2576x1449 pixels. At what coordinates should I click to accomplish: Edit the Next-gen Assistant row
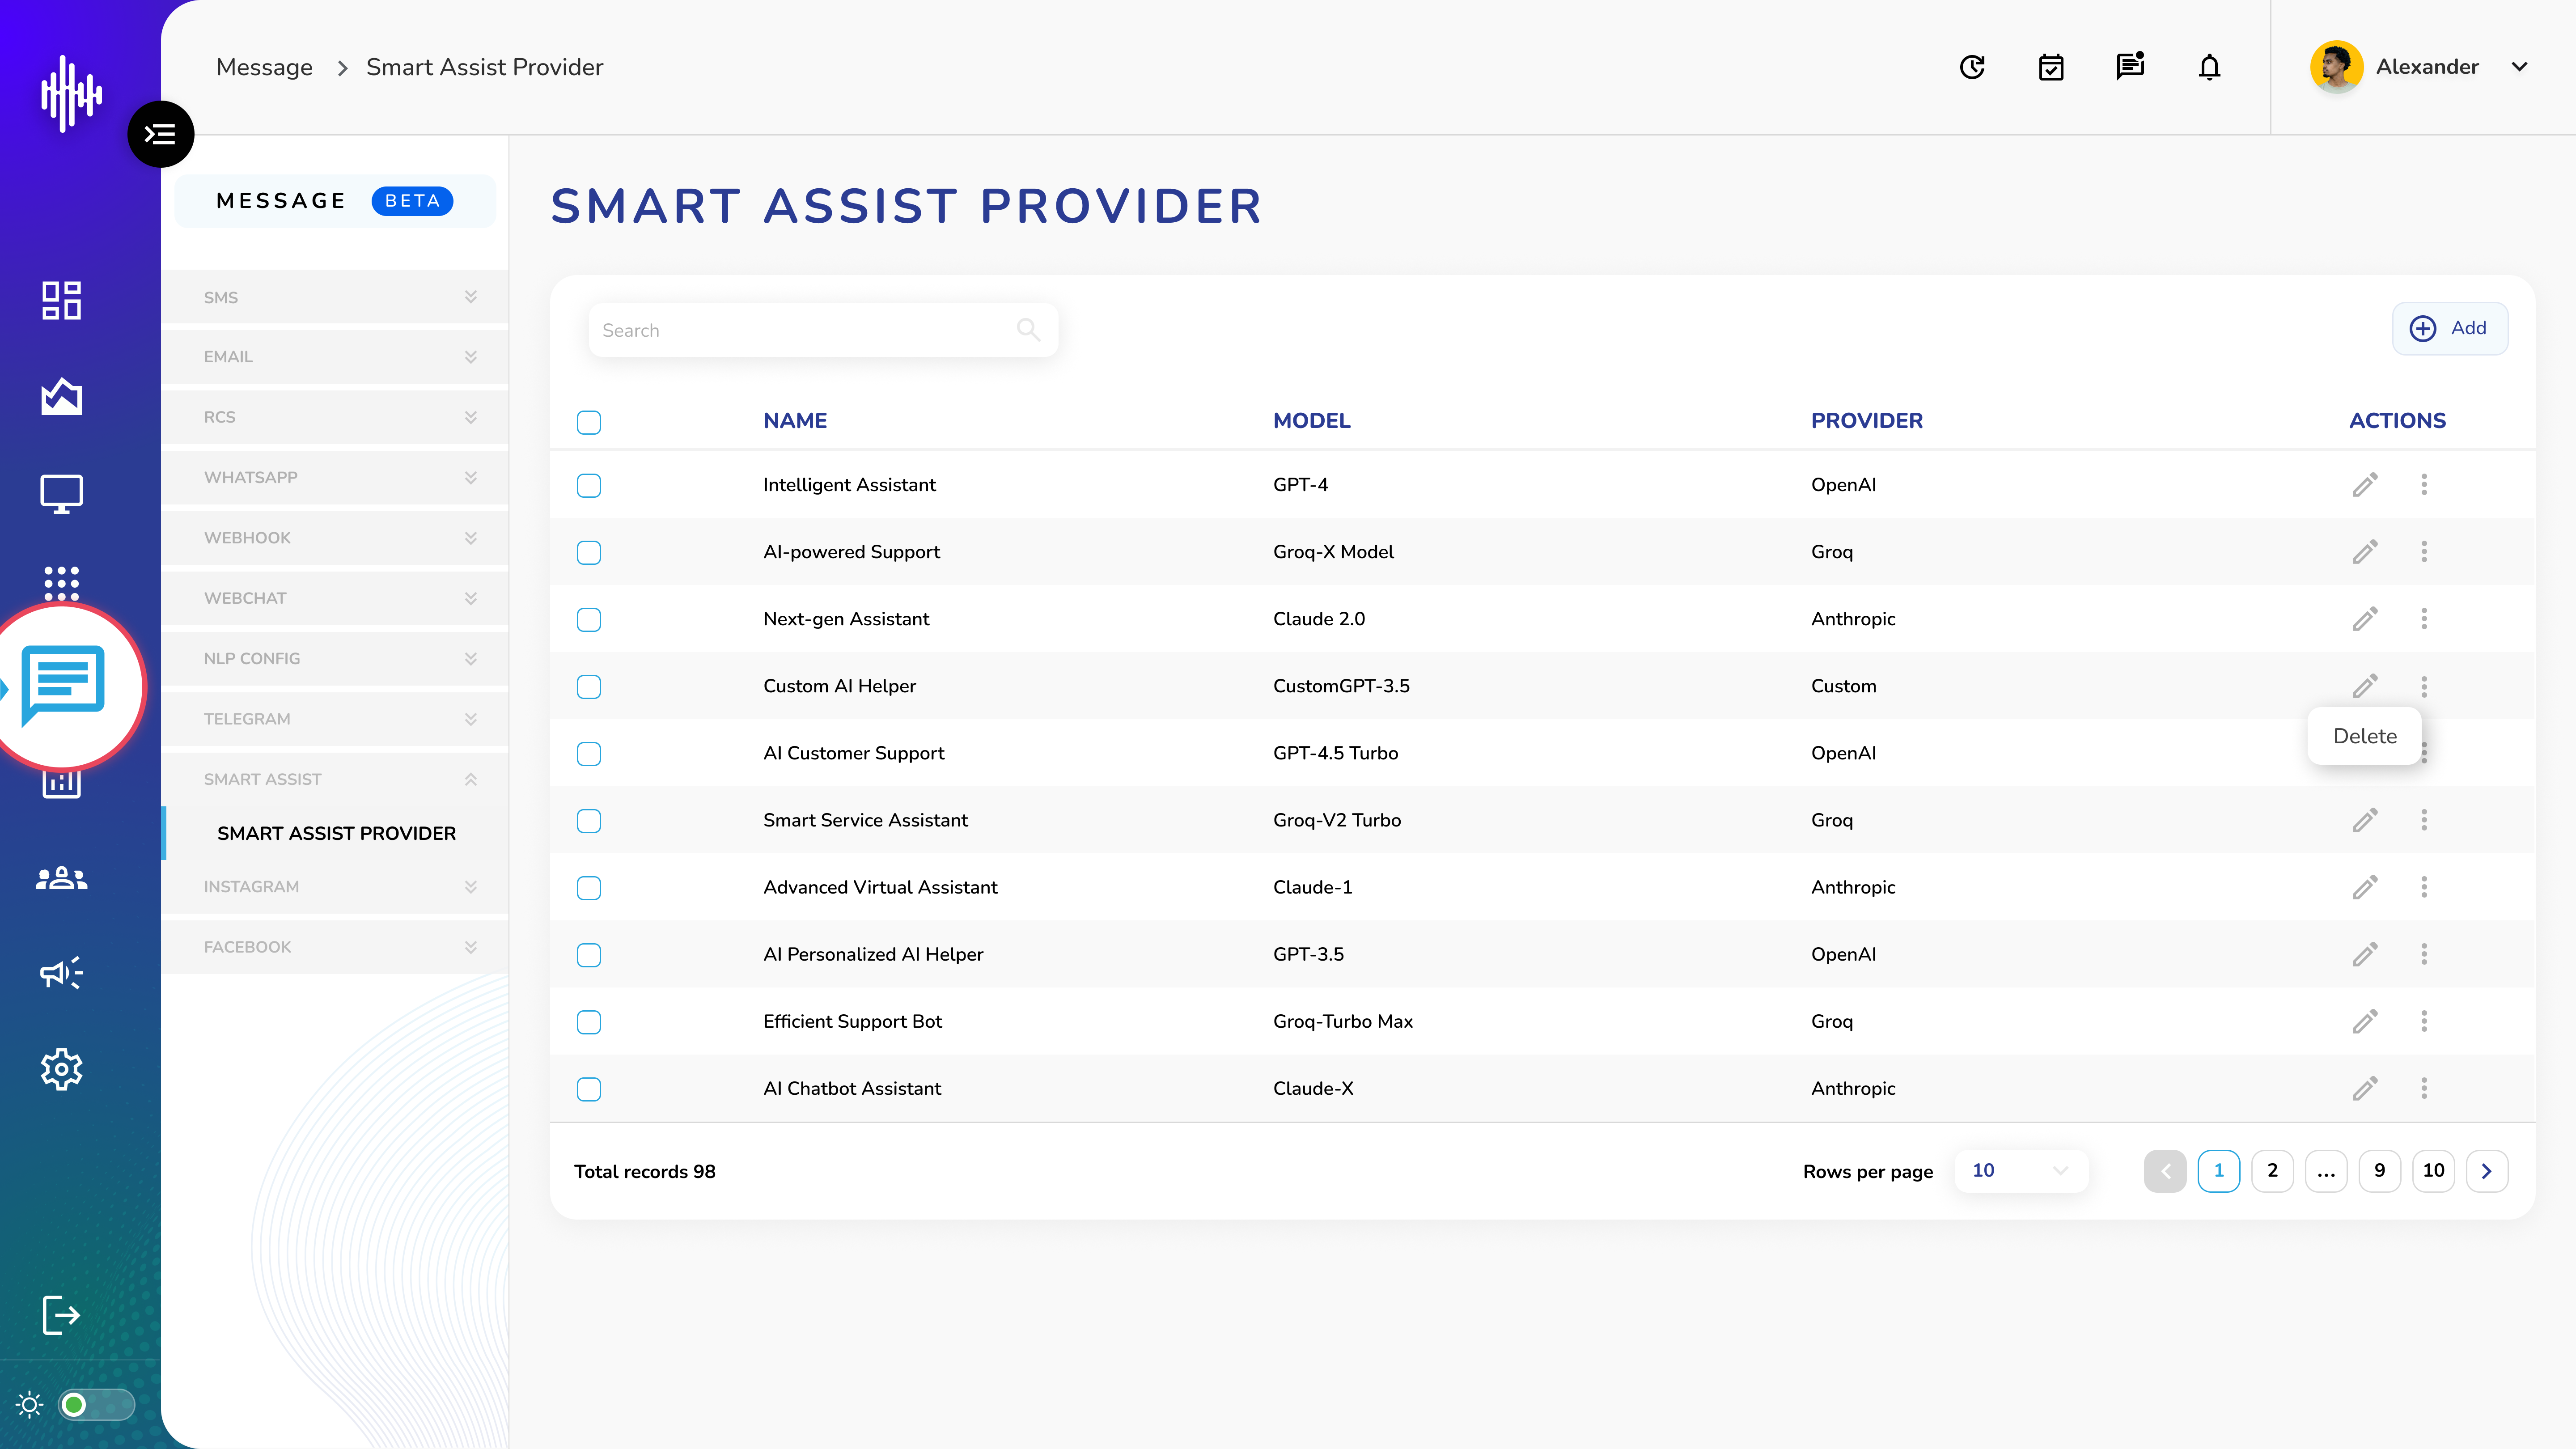2365,619
